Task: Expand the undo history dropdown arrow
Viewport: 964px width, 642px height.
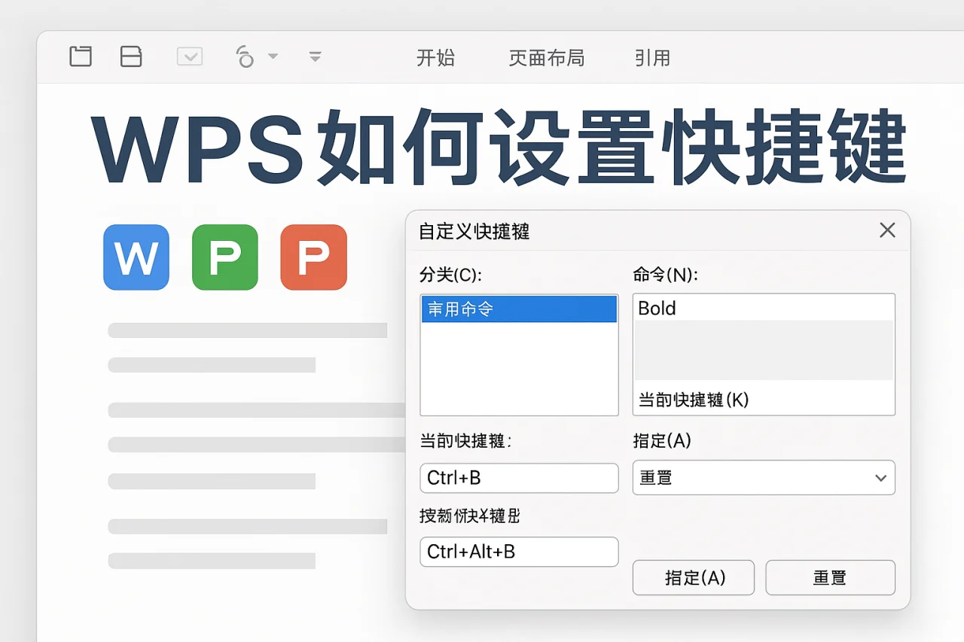Action: [x=273, y=57]
